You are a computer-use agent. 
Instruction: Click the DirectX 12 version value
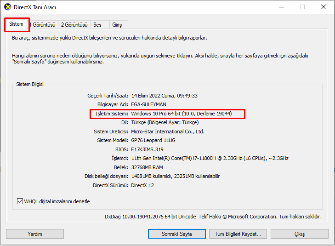click(142, 185)
